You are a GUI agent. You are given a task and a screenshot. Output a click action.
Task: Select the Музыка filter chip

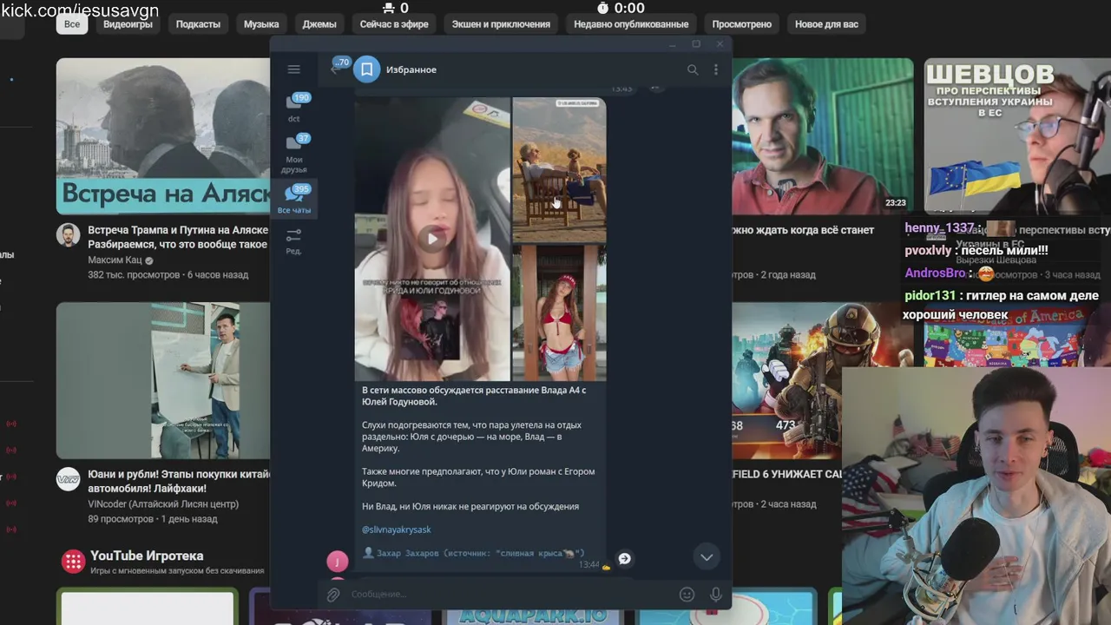point(261,24)
